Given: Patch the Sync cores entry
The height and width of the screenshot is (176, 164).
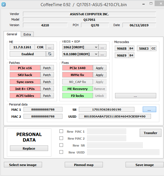Looking at the screenshot, I should [x=47, y=82].
